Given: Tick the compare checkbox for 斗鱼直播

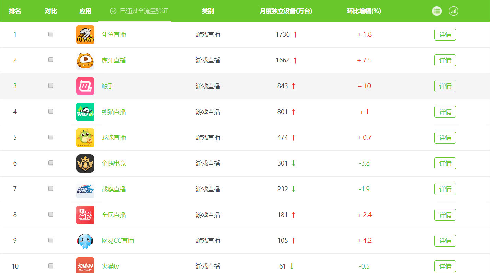Looking at the screenshot, I should coord(51,34).
